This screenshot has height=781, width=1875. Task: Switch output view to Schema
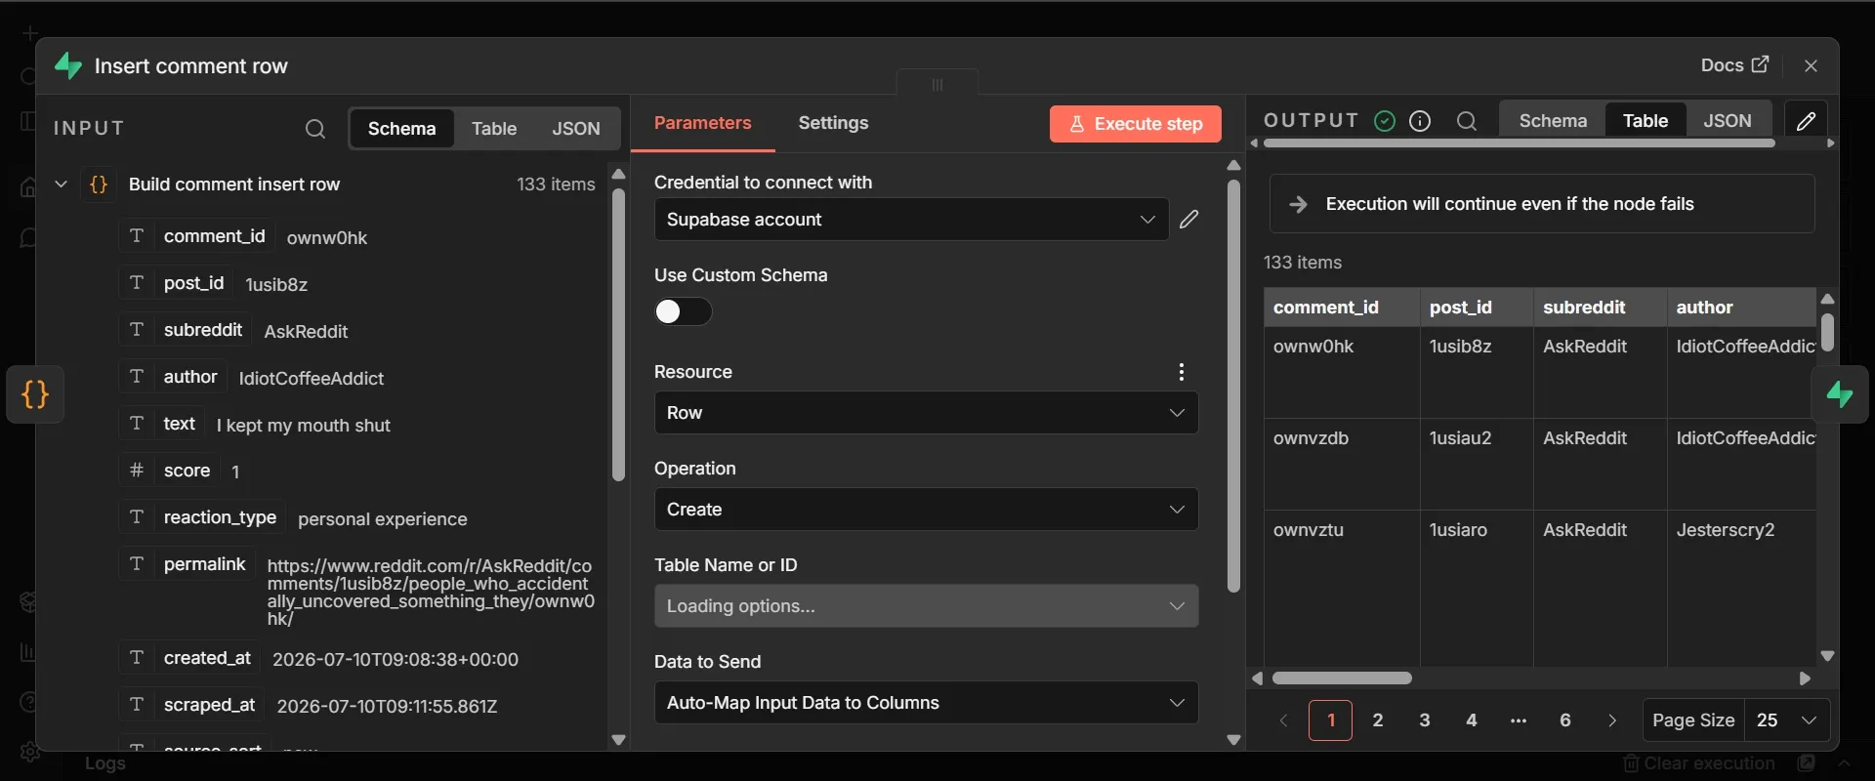pyautogui.click(x=1553, y=121)
